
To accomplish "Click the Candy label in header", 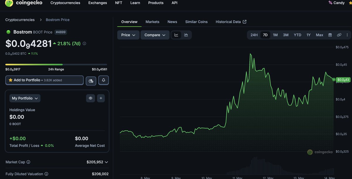I will tap(339, 3).
